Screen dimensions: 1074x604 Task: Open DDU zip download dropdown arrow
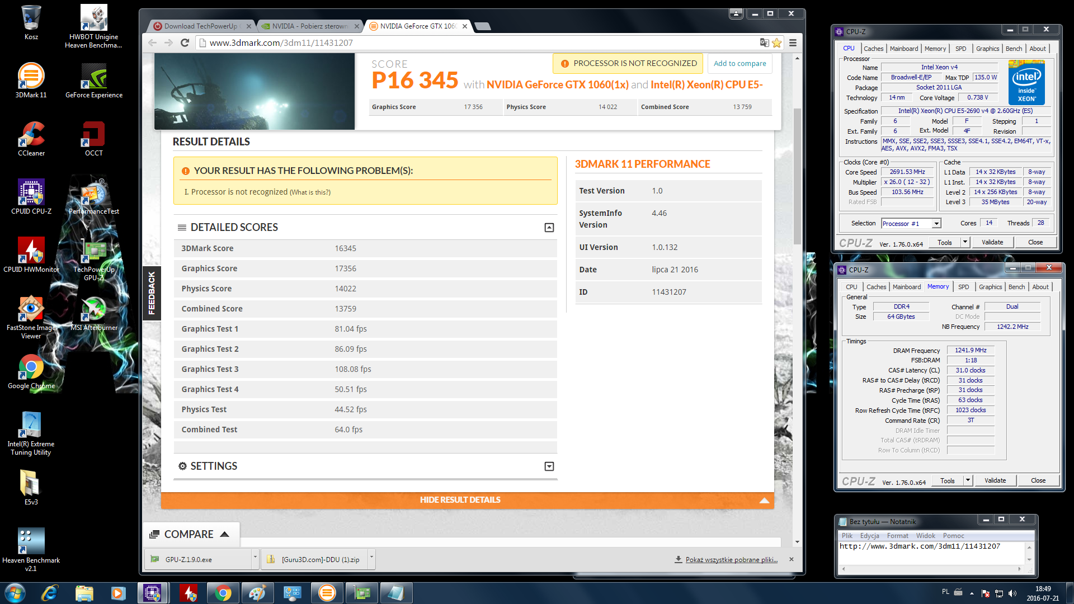(371, 558)
